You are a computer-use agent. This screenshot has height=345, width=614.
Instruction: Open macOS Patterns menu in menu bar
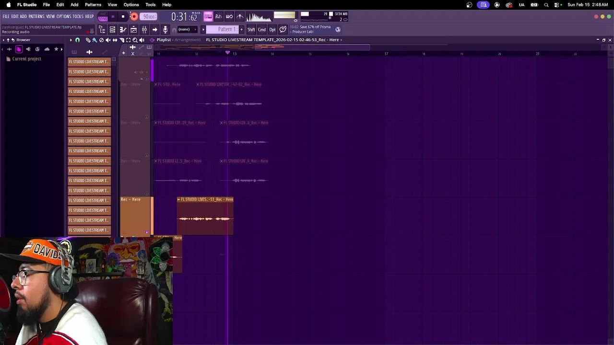[x=93, y=5]
